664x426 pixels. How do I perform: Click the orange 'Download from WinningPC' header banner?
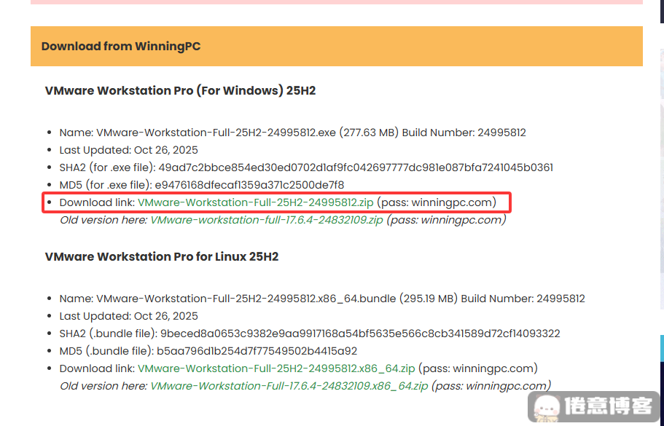336,47
